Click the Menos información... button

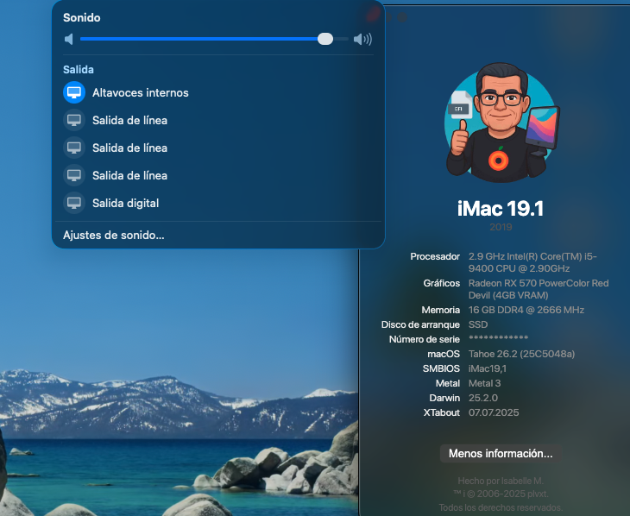coord(501,454)
